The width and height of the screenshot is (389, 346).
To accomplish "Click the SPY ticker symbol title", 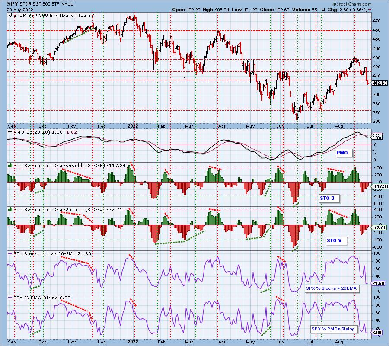I will pos(13,4).
